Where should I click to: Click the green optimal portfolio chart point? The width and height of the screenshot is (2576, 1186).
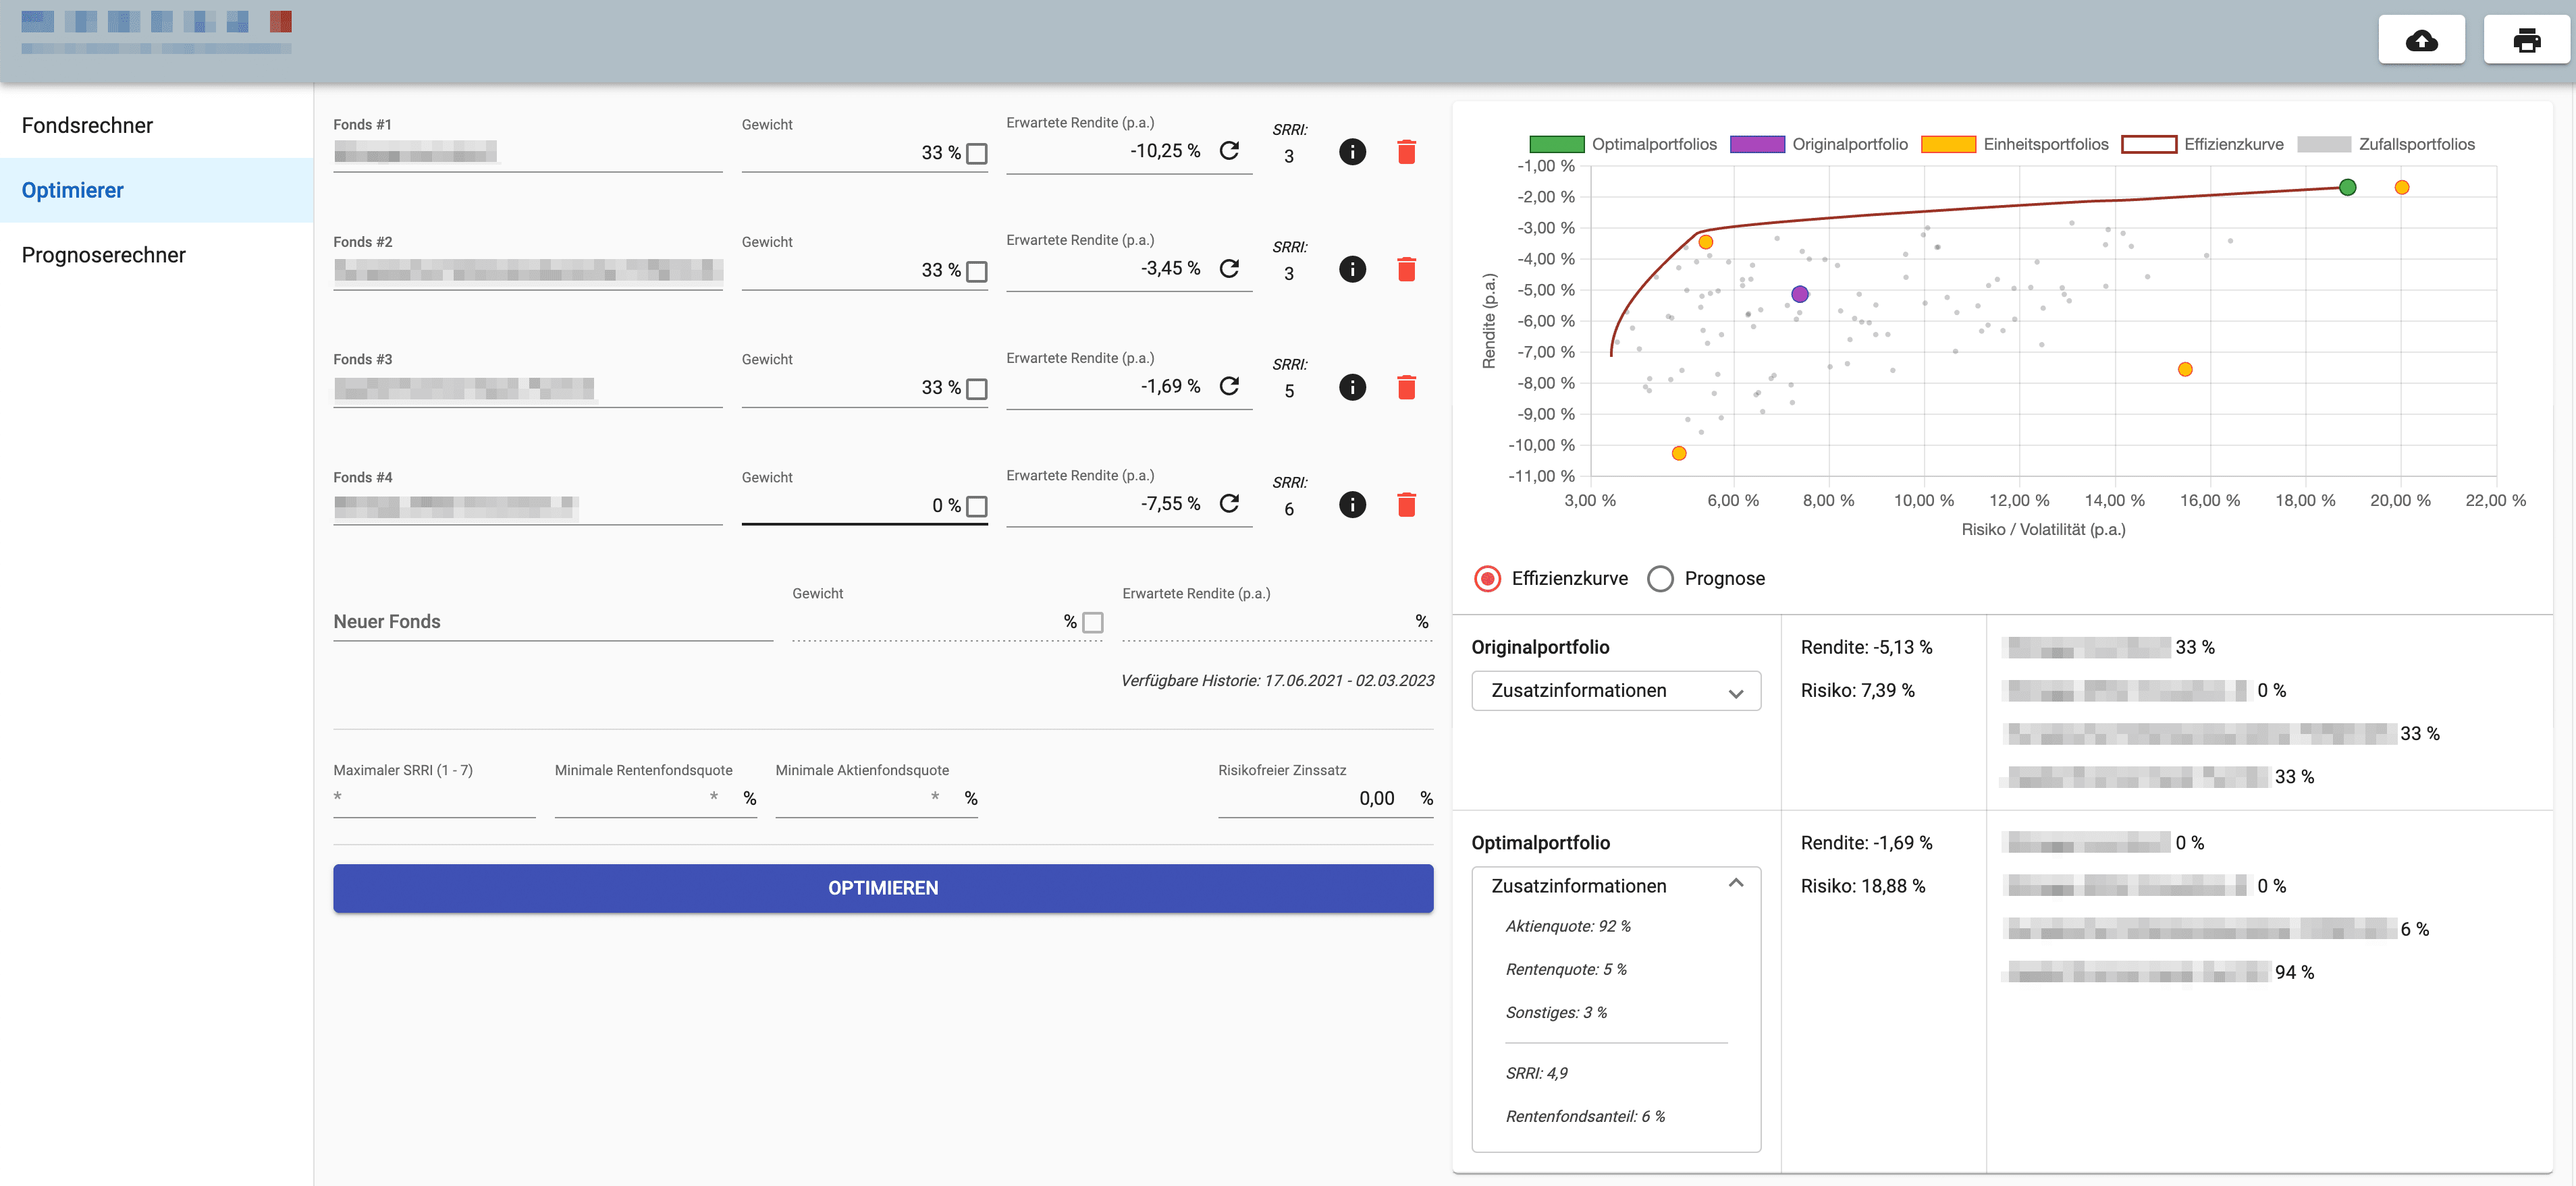2347,187
